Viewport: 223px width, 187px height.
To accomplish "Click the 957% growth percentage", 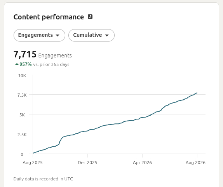I will pos(26,64).
